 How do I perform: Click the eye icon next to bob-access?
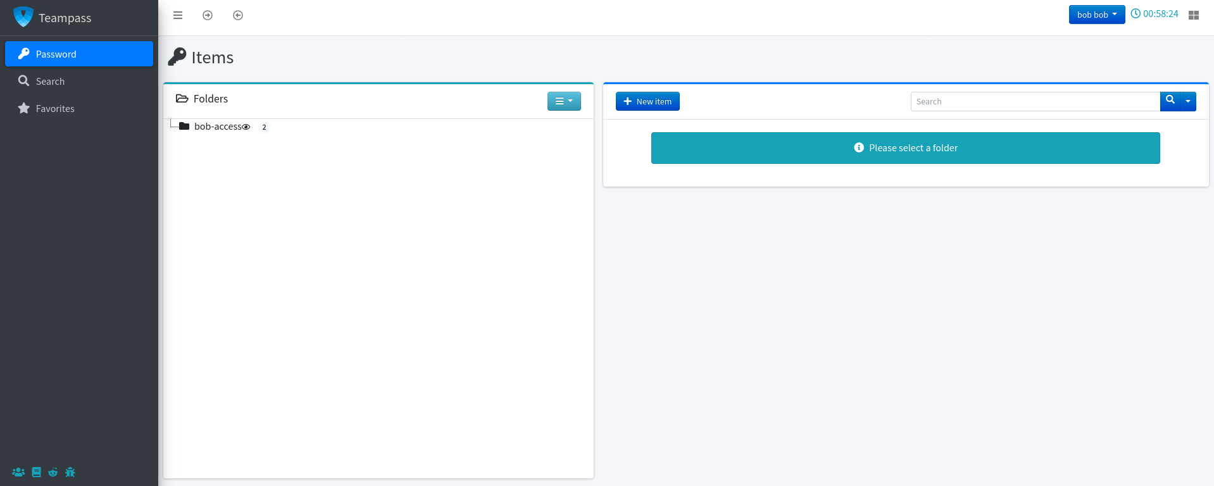point(246,127)
